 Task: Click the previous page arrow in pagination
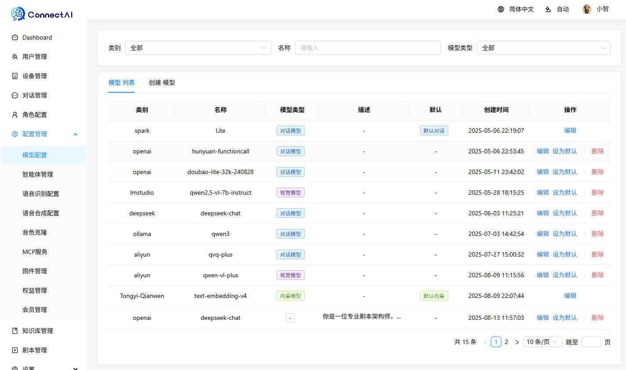pyautogui.click(x=485, y=342)
